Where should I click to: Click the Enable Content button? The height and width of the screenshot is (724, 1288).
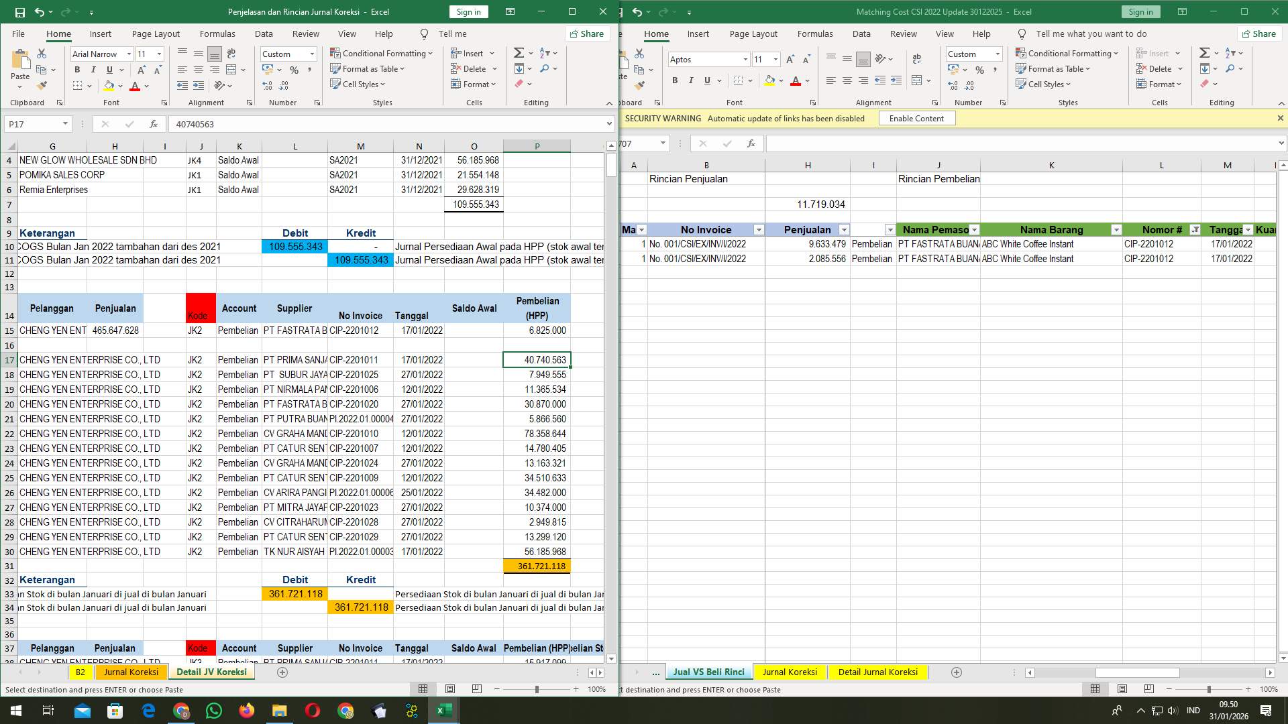(x=916, y=118)
